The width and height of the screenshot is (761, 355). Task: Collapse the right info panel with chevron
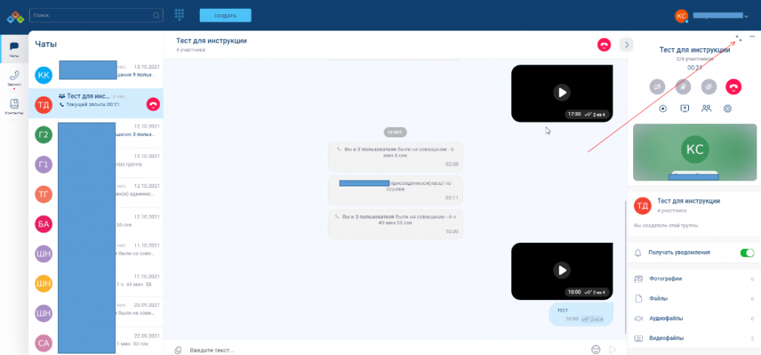tap(626, 45)
